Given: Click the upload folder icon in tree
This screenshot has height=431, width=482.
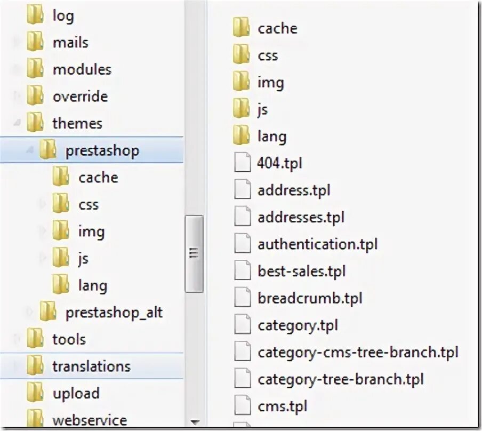Looking at the screenshot, I should (x=35, y=393).
